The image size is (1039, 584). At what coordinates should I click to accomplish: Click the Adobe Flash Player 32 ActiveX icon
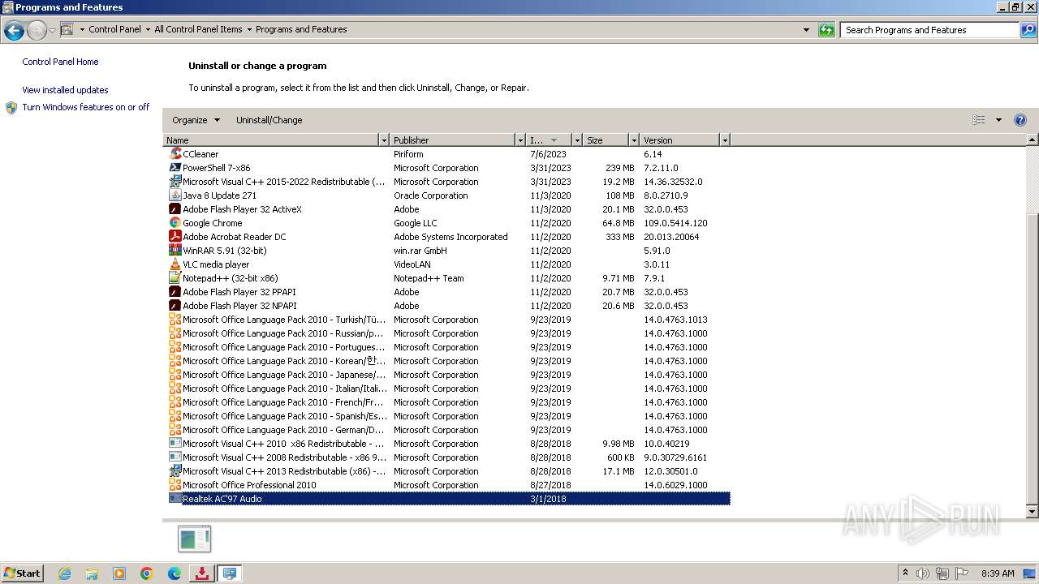click(175, 209)
